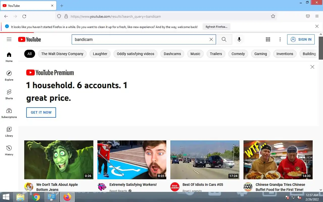Open the Save to Pocket icon
The image size is (323, 202).
(x=308, y=16)
